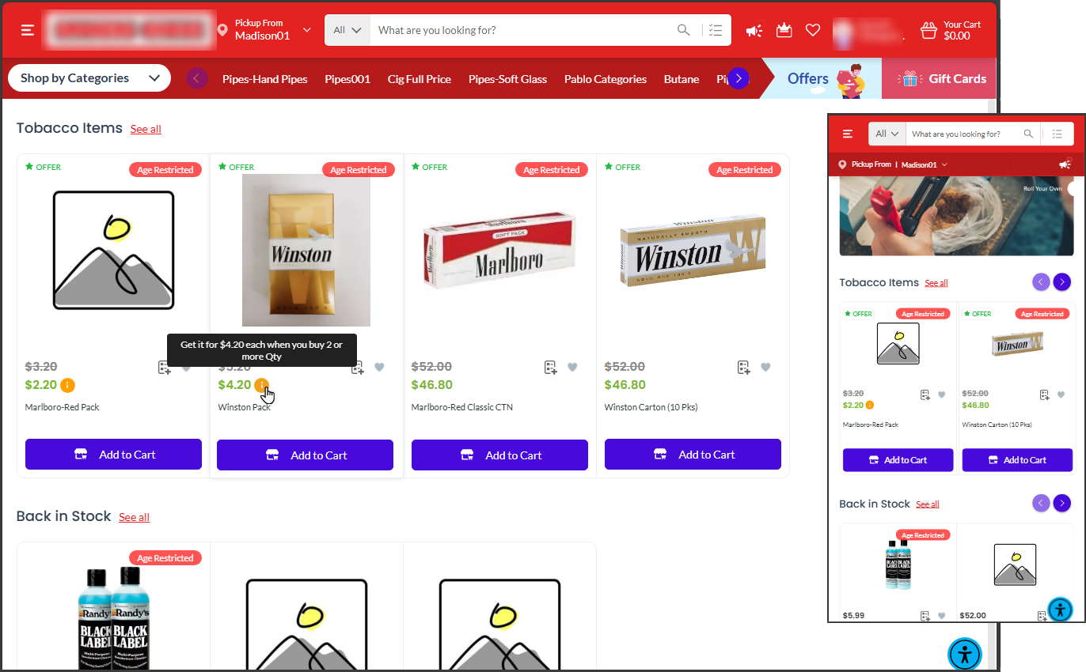The height and width of the screenshot is (672, 1086).
Task: Click the accessibility icon in mobile preview
Action: (x=1060, y=610)
